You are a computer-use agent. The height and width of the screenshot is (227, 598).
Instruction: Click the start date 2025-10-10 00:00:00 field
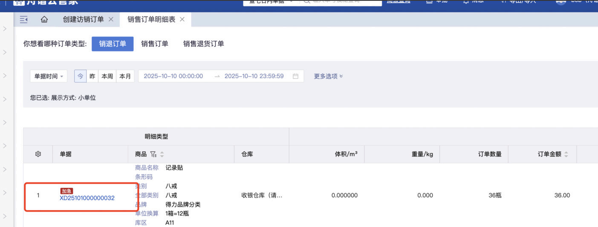point(173,76)
